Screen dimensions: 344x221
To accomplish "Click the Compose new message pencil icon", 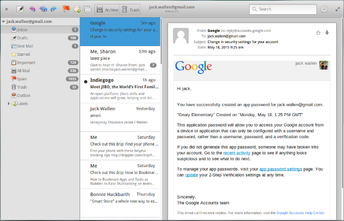I will (21, 9).
